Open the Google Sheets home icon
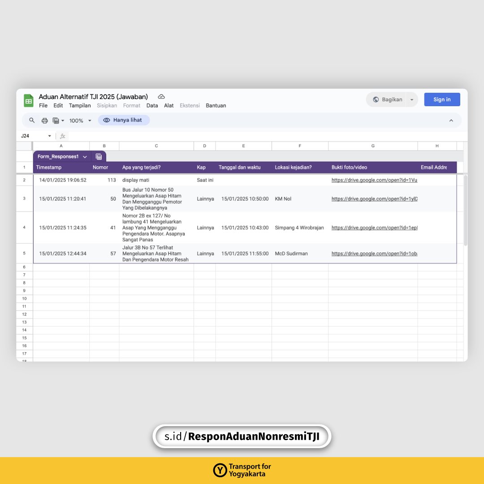 [28, 101]
